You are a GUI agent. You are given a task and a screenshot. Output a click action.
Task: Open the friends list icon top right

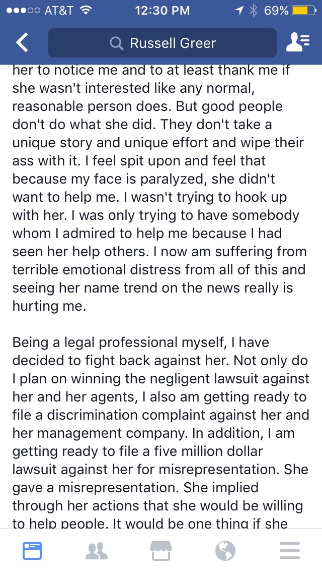pyautogui.click(x=297, y=42)
